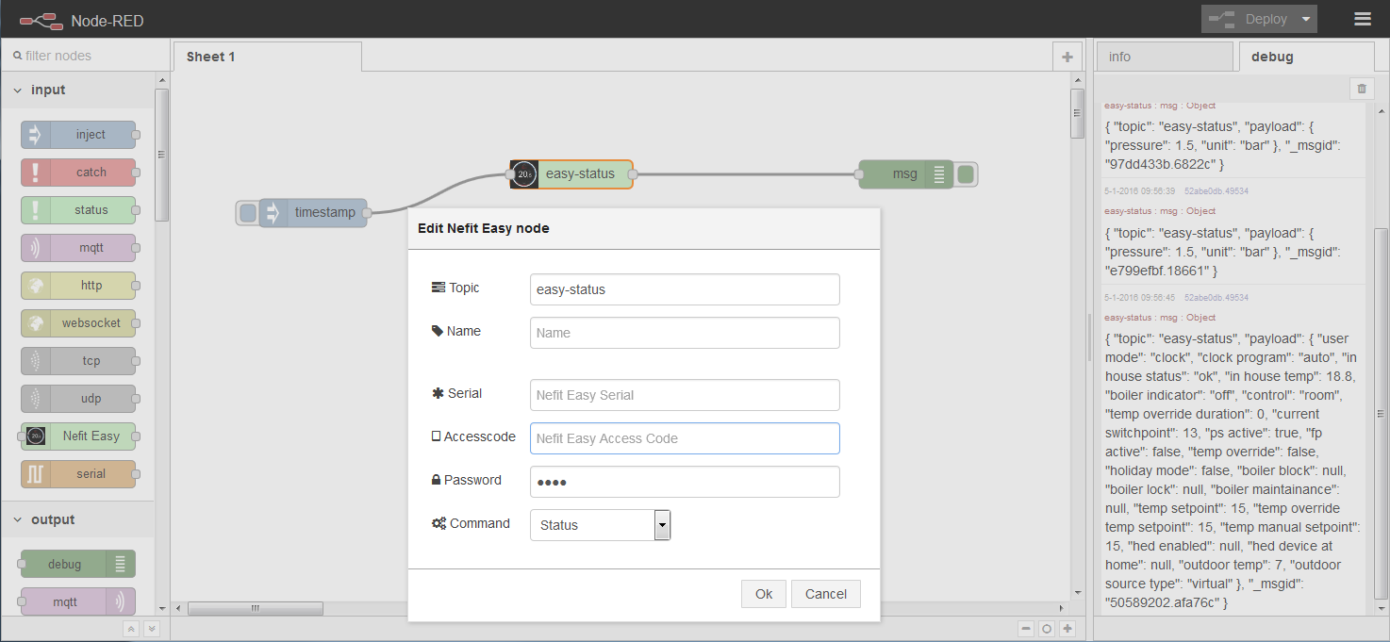Image resolution: width=1390 pixels, height=642 pixels.
Task: Select the msg debug node on canvas
Action: click(906, 174)
